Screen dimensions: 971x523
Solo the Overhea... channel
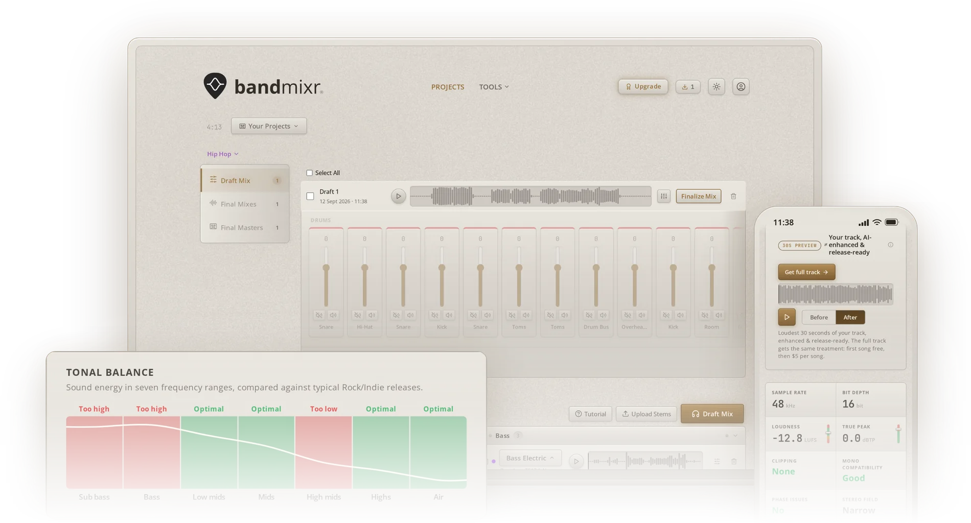coord(642,315)
